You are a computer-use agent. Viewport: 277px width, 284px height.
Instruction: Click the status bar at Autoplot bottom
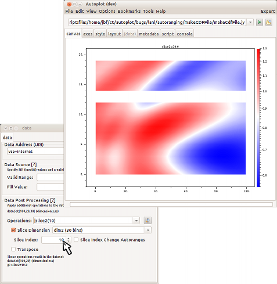tap(171, 204)
